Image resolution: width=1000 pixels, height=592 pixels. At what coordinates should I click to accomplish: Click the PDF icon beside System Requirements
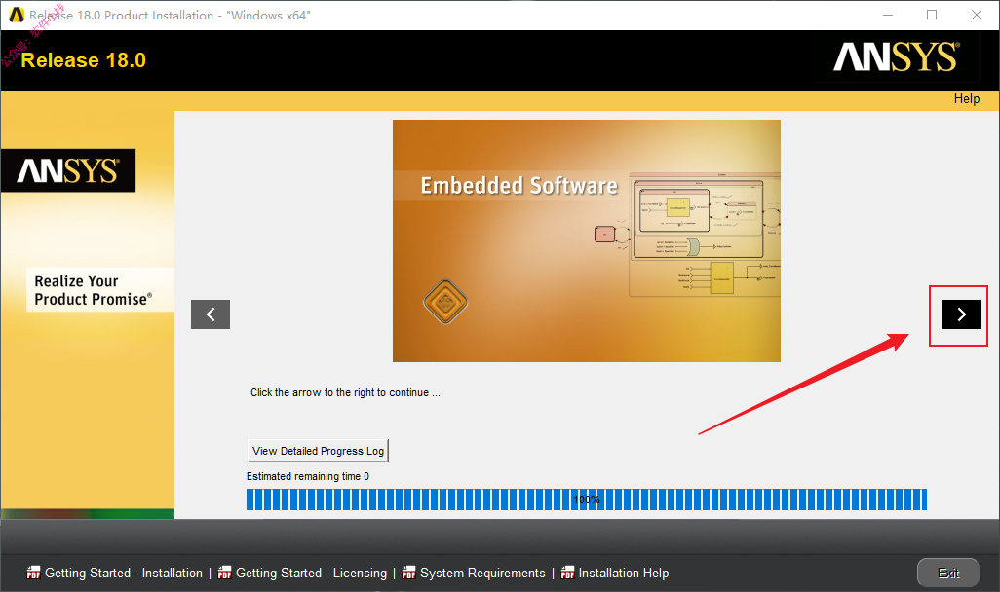click(408, 573)
